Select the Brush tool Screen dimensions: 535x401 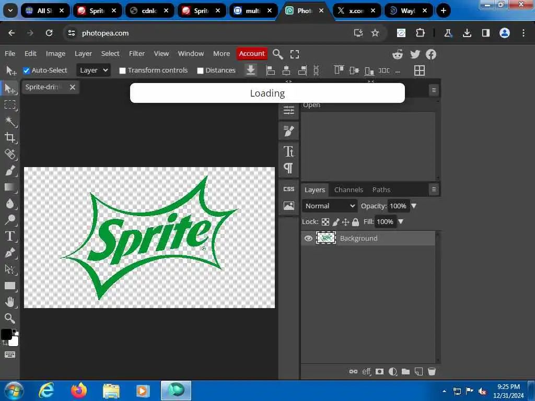pyautogui.click(x=10, y=171)
